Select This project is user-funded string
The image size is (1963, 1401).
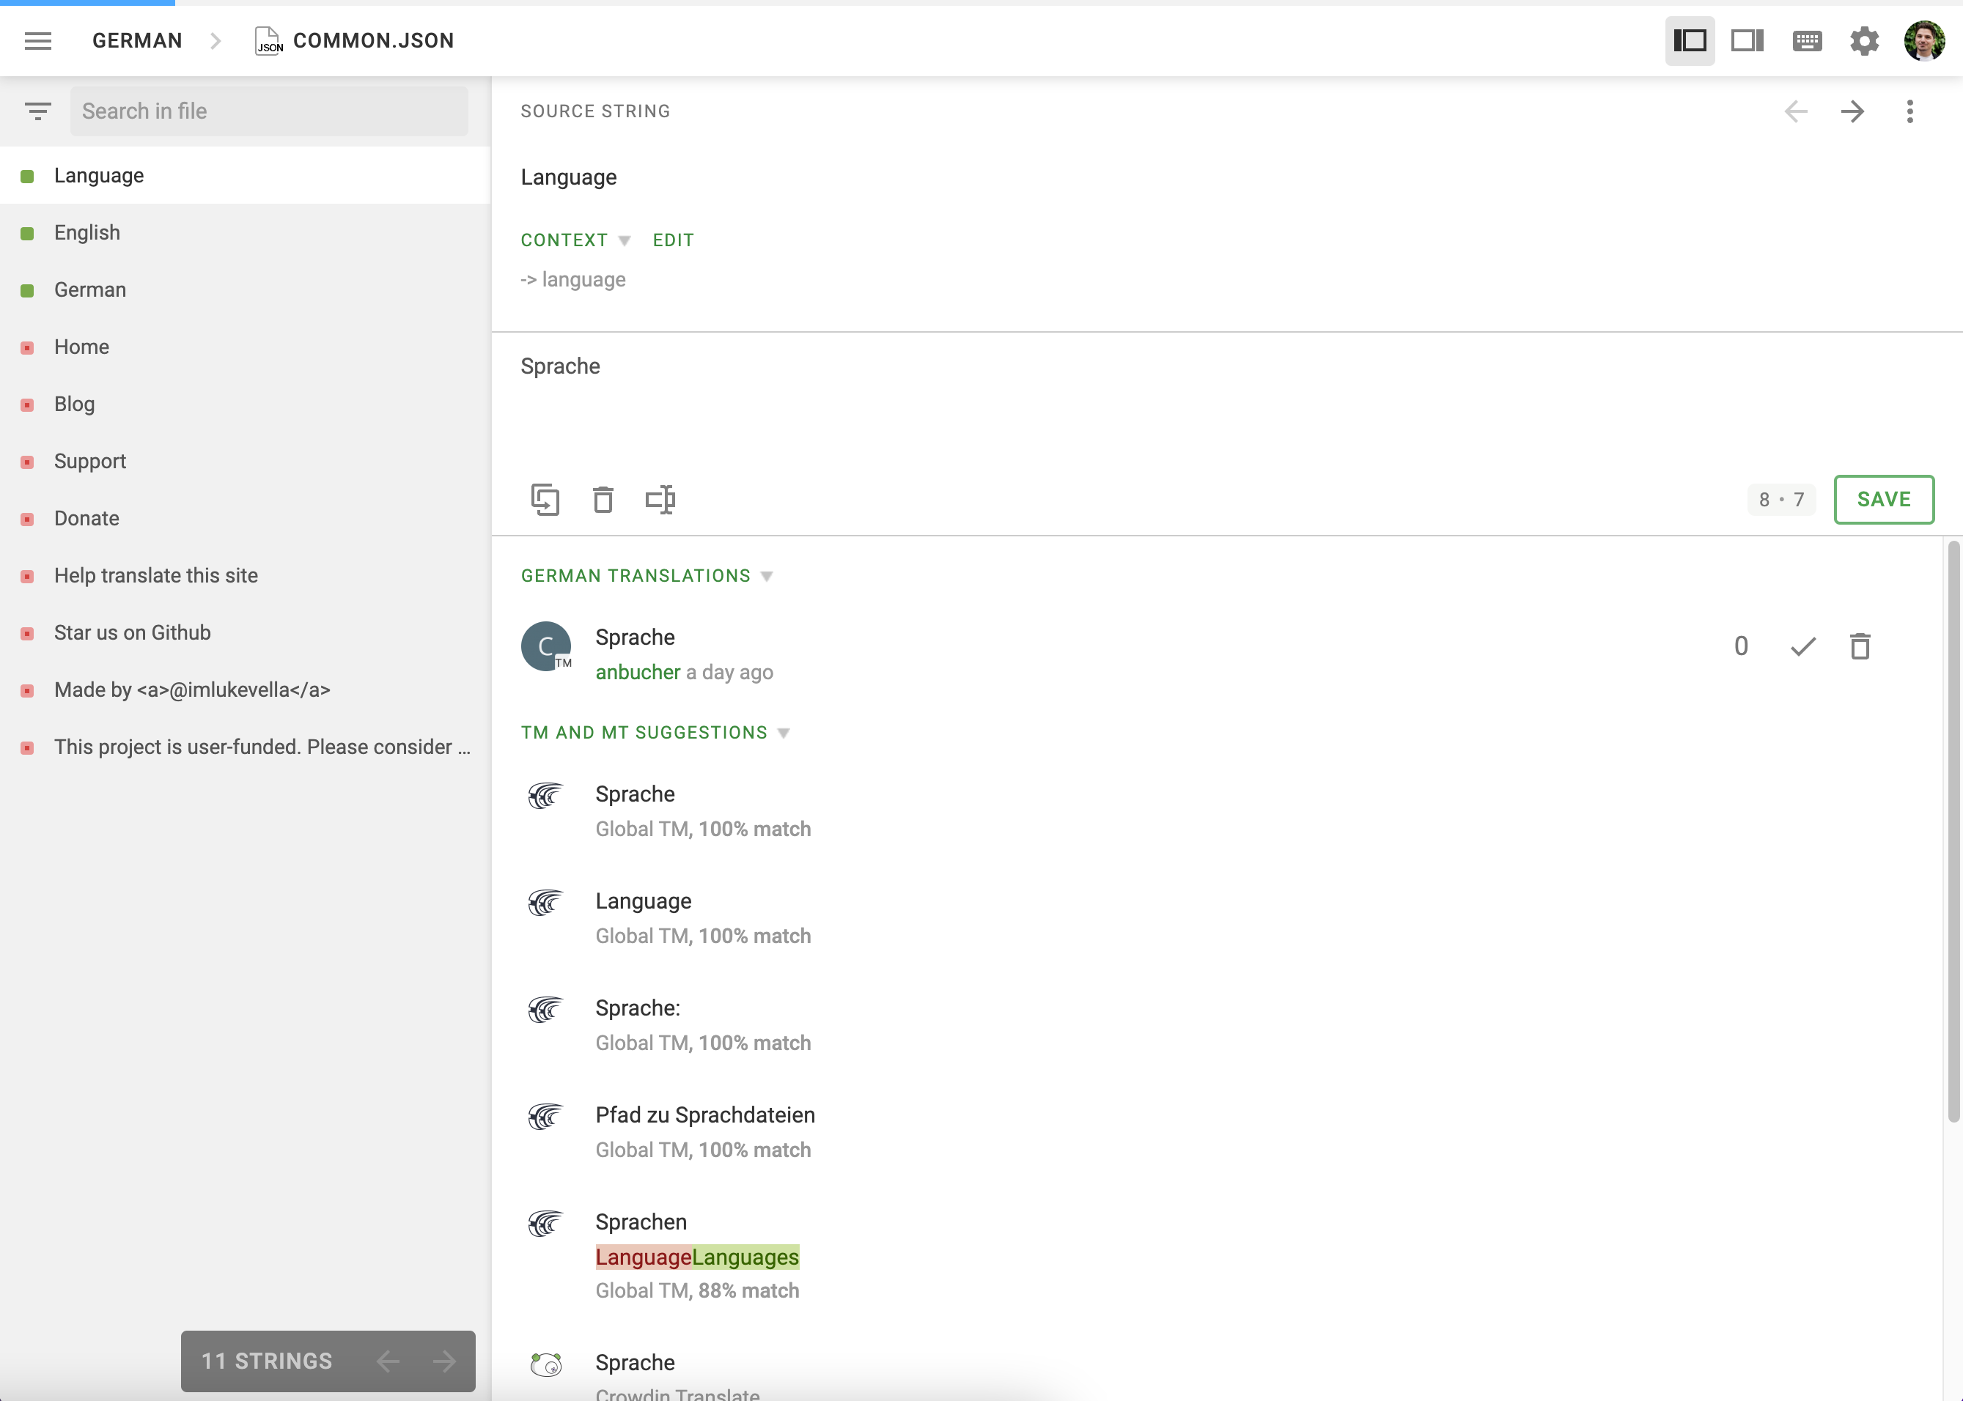[x=245, y=746]
